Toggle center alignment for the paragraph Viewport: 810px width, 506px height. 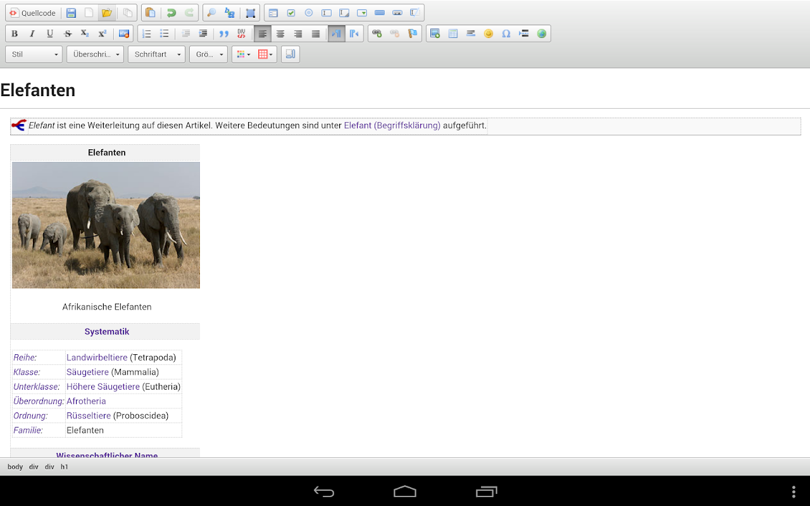coord(280,34)
